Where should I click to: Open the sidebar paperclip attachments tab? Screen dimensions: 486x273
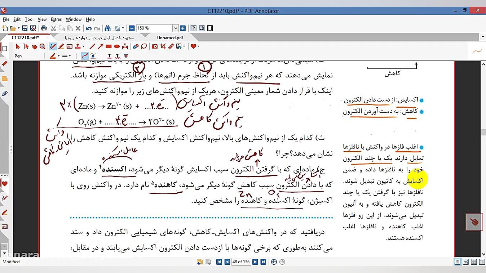click(4, 93)
